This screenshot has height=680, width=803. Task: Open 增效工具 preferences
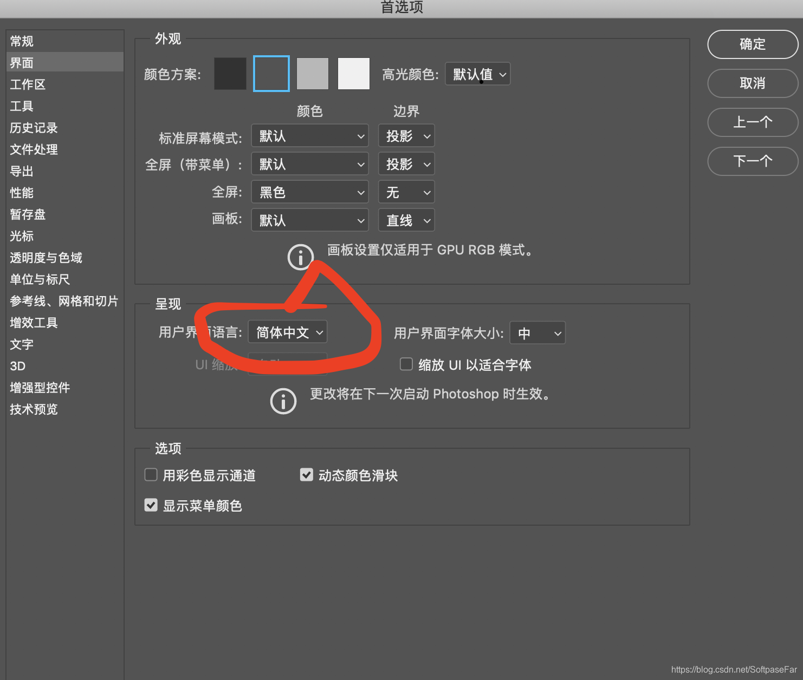[65, 323]
